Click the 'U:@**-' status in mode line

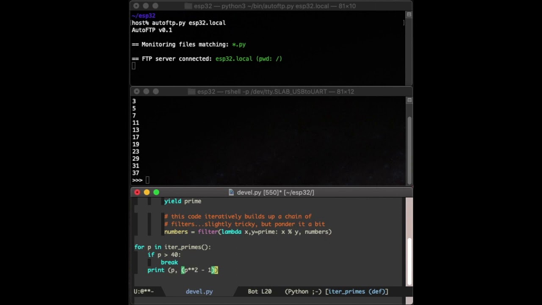[144, 291]
